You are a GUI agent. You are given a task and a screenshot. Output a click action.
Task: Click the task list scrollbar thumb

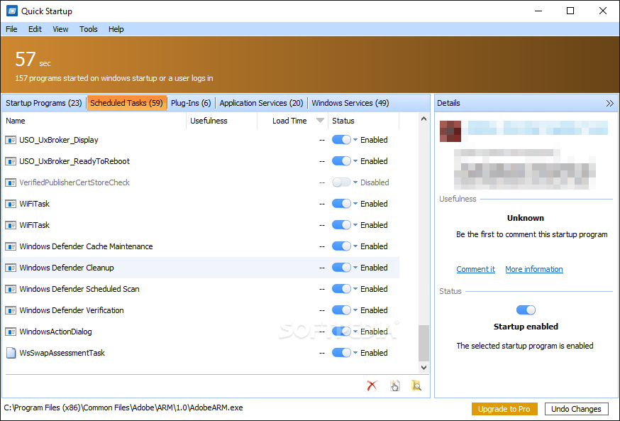click(424, 343)
